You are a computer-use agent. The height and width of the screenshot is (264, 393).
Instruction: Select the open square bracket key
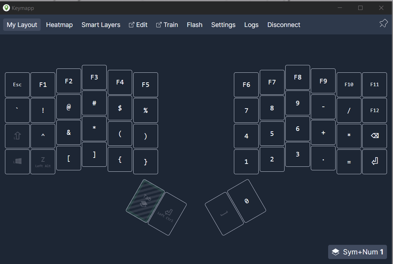point(69,158)
